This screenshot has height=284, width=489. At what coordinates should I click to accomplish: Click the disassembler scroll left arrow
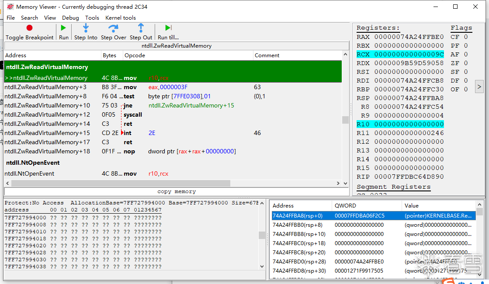[x=8, y=184]
